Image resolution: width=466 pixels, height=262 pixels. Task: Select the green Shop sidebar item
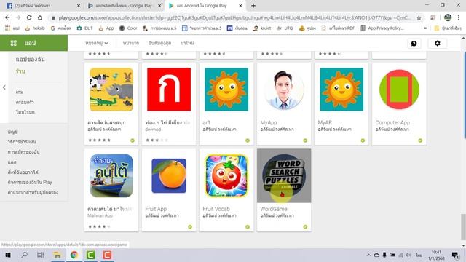pos(20,71)
